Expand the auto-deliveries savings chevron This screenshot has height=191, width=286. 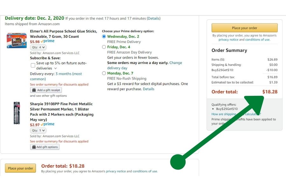click(x=55, y=68)
